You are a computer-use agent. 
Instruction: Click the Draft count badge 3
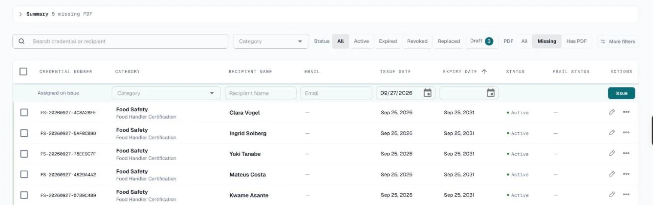pyautogui.click(x=489, y=41)
